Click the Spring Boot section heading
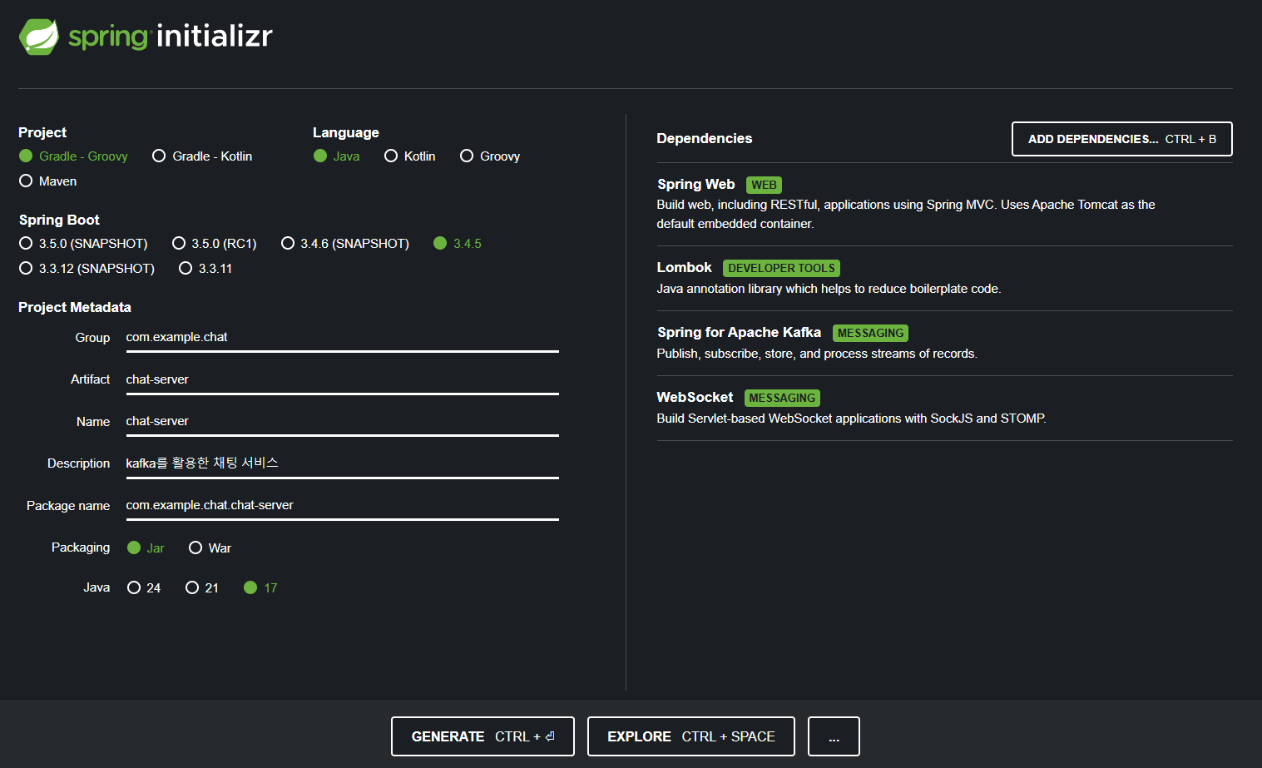Screen dimensions: 1262x768 tap(59, 220)
